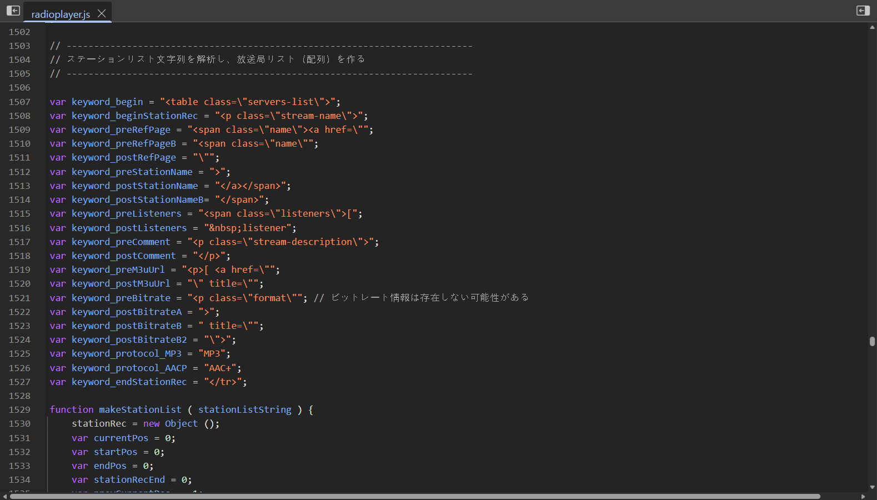The width and height of the screenshot is (877, 500).
Task: Click the keyword_postStationNameB variable name
Action: point(137,199)
